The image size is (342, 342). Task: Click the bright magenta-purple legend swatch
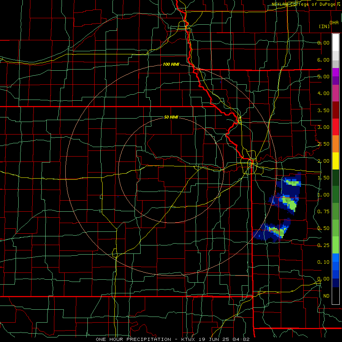click(336, 72)
